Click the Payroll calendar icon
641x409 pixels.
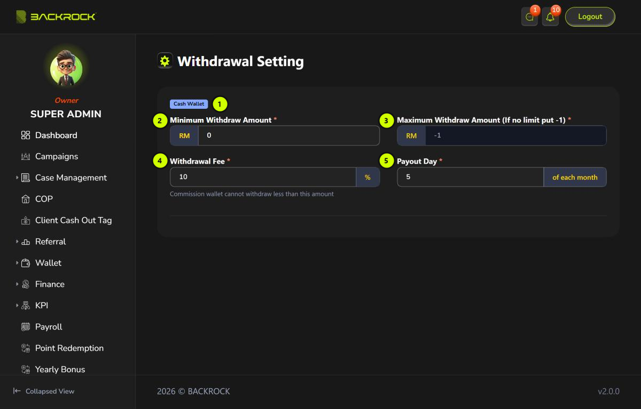tap(26, 327)
